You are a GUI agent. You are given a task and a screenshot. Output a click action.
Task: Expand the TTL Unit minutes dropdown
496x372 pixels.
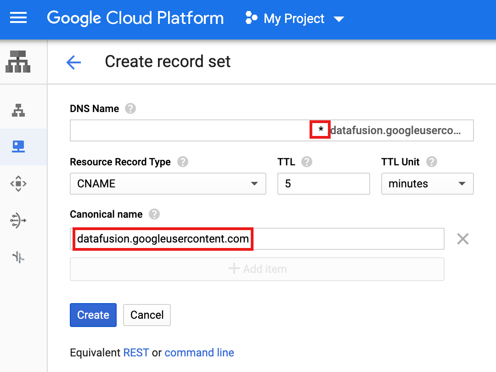pos(427,184)
